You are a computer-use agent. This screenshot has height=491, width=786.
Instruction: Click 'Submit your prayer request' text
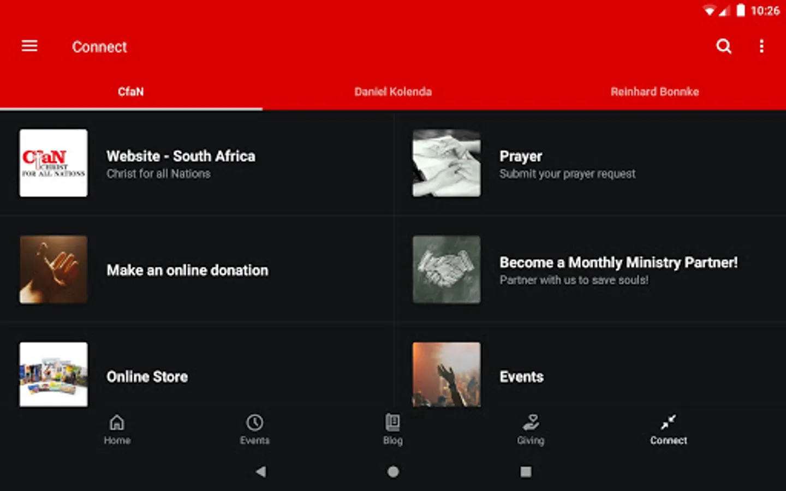click(567, 174)
